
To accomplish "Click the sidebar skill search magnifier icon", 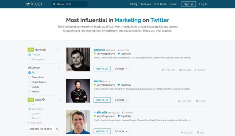I will pos(57,129).
